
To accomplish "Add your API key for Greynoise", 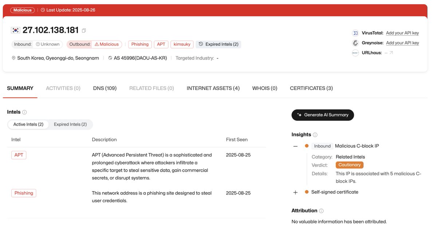I will pos(402,43).
